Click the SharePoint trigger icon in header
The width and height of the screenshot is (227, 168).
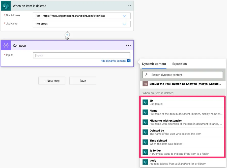6,6
